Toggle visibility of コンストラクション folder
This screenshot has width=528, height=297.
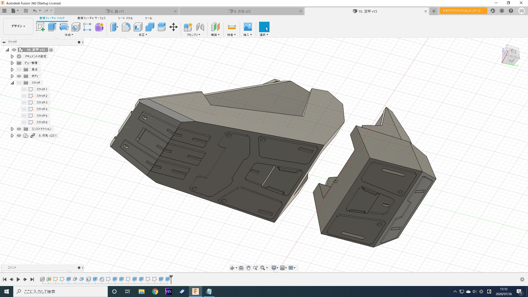pyautogui.click(x=19, y=129)
